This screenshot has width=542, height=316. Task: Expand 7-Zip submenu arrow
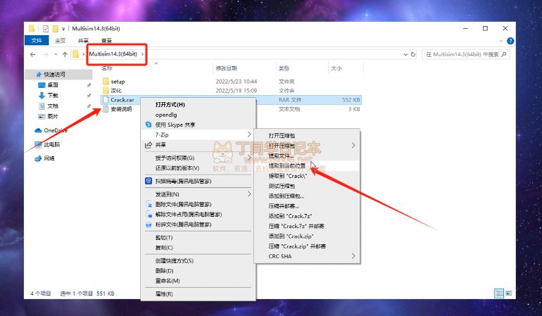click(249, 134)
